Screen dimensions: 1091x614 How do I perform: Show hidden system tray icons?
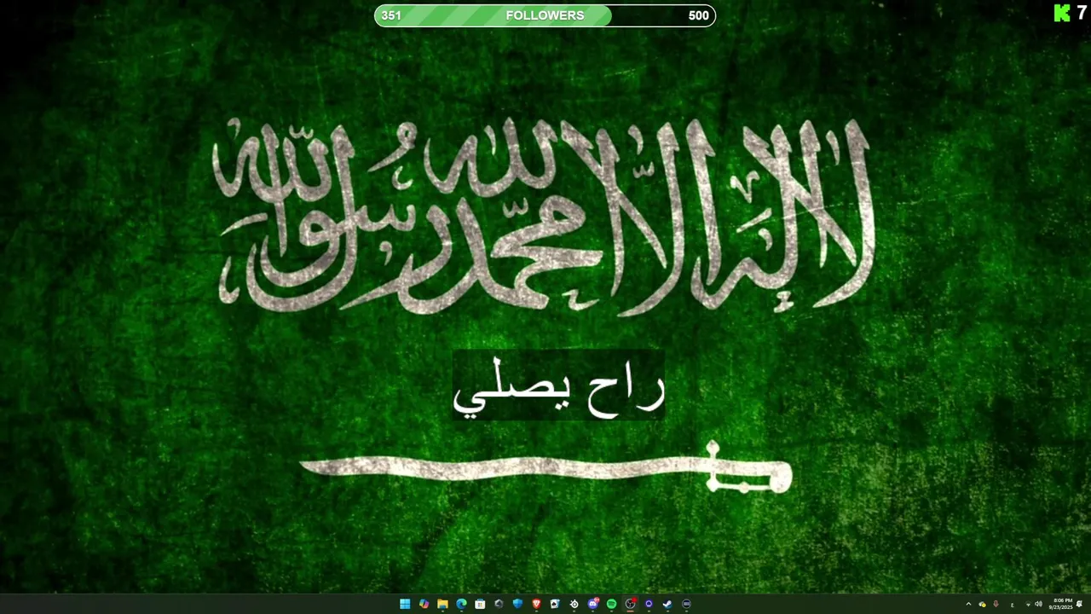[x=968, y=604]
